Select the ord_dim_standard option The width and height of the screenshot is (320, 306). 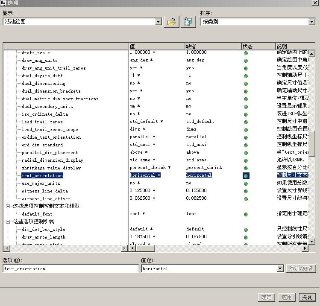point(42,145)
